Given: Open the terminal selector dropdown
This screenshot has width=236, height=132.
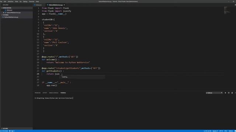Looking at the screenshot, I should (x=214, y=93).
